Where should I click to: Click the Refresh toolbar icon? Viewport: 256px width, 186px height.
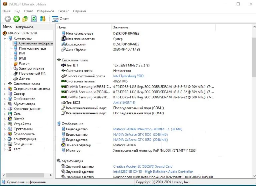coord(34,19)
